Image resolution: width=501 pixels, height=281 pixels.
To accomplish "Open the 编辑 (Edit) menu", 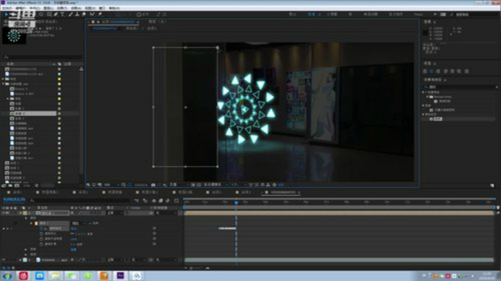I will [20, 8].
